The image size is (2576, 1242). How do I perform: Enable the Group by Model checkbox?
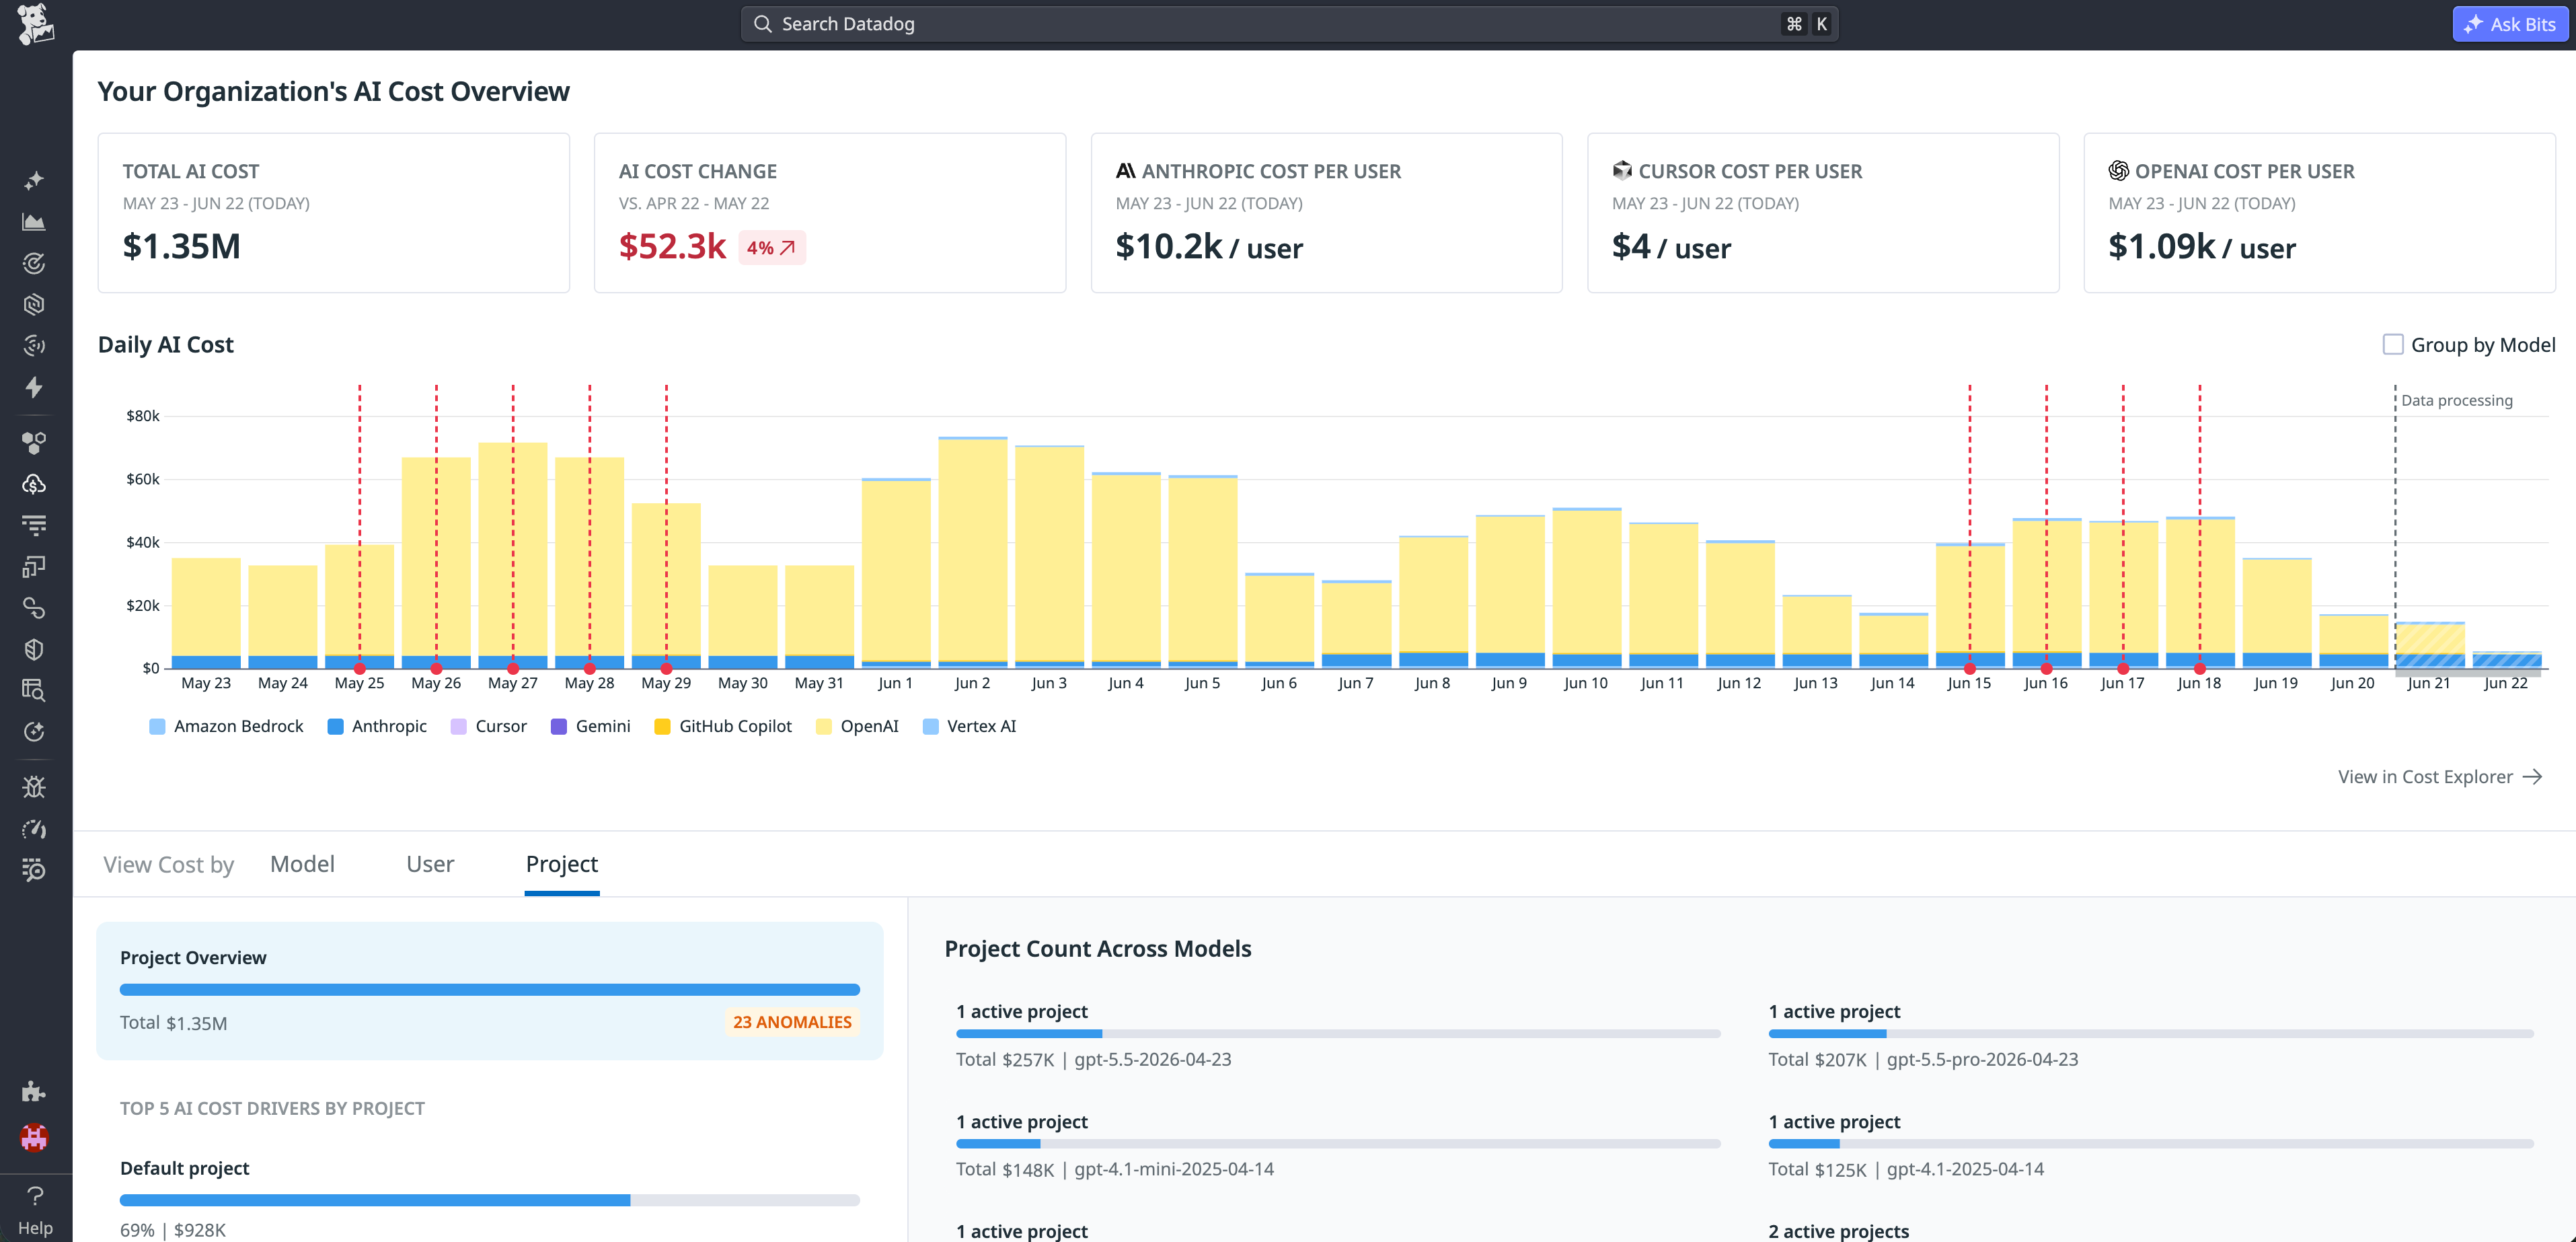[2393, 344]
